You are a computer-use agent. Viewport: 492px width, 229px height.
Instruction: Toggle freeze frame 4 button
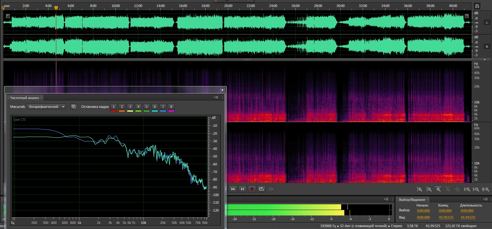(138, 107)
